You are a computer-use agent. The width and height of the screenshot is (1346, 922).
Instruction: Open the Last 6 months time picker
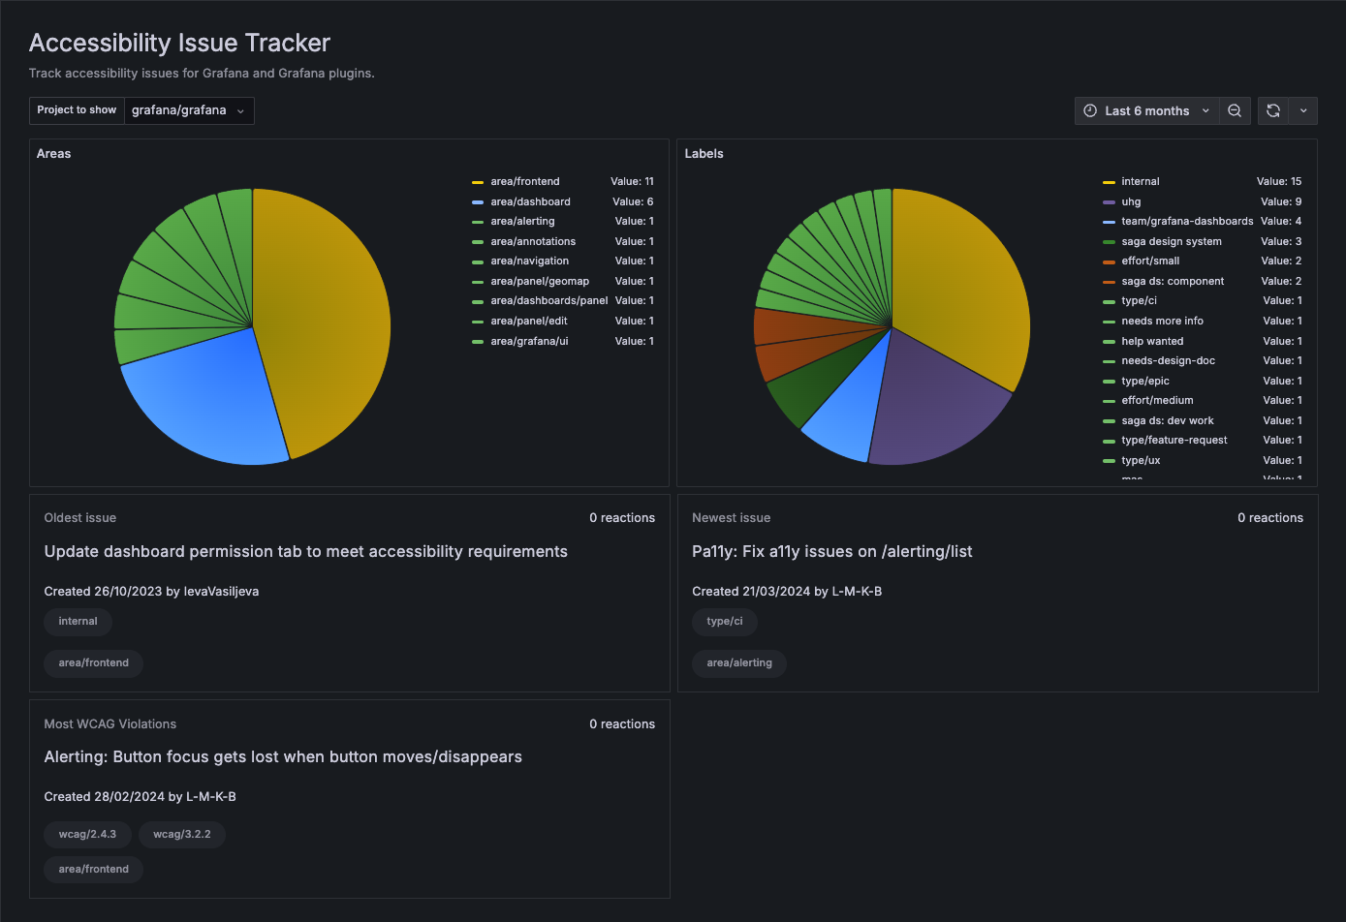pyautogui.click(x=1146, y=111)
